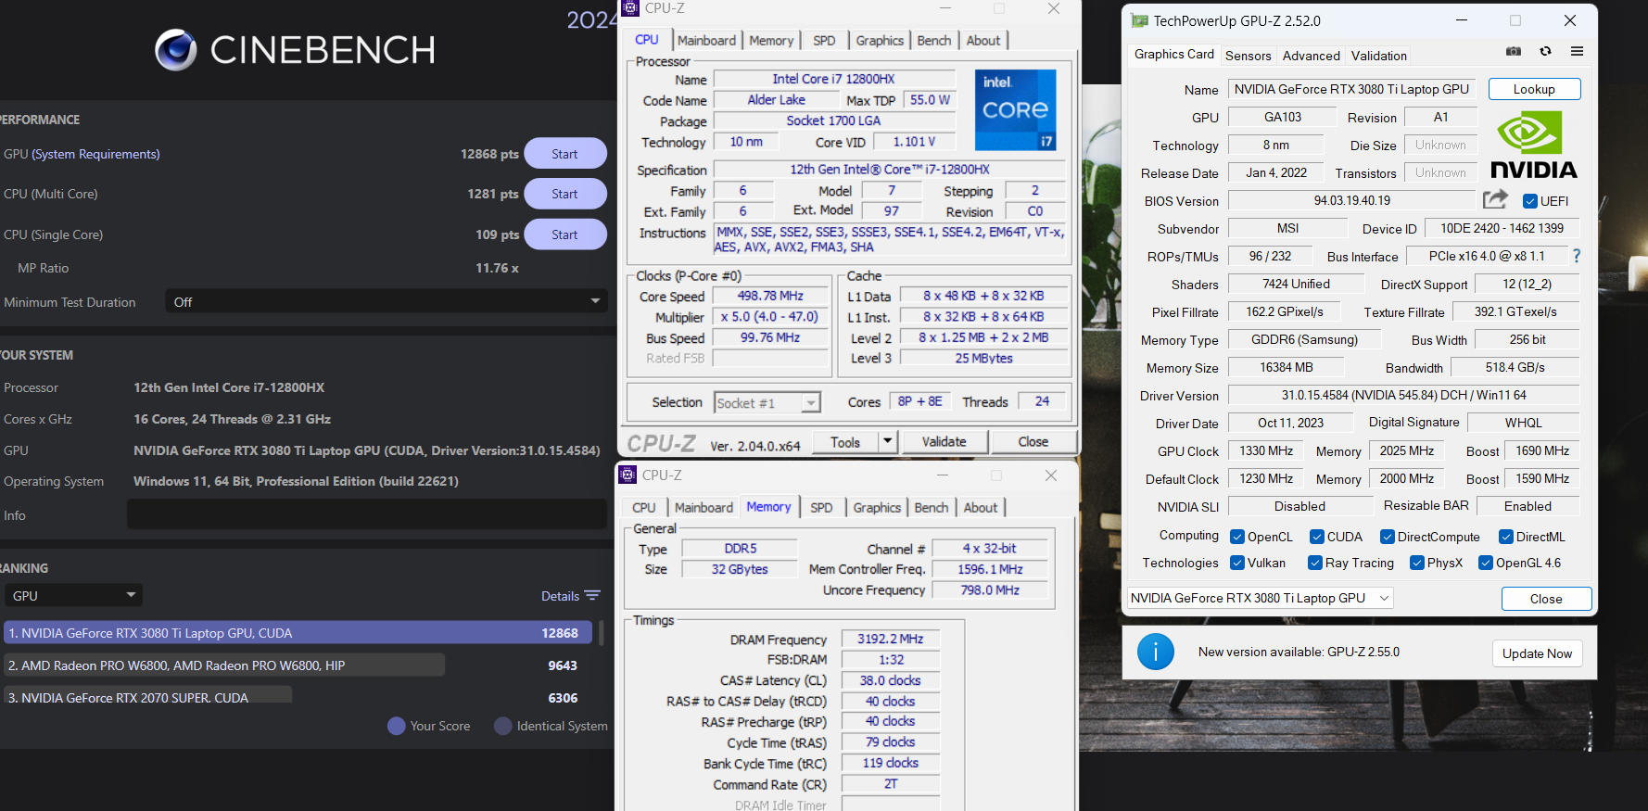The width and height of the screenshot is (1648, 811).
Task: Click the Radeon PRO W6800 ranking bar
Action: click(x=224, y=665)
